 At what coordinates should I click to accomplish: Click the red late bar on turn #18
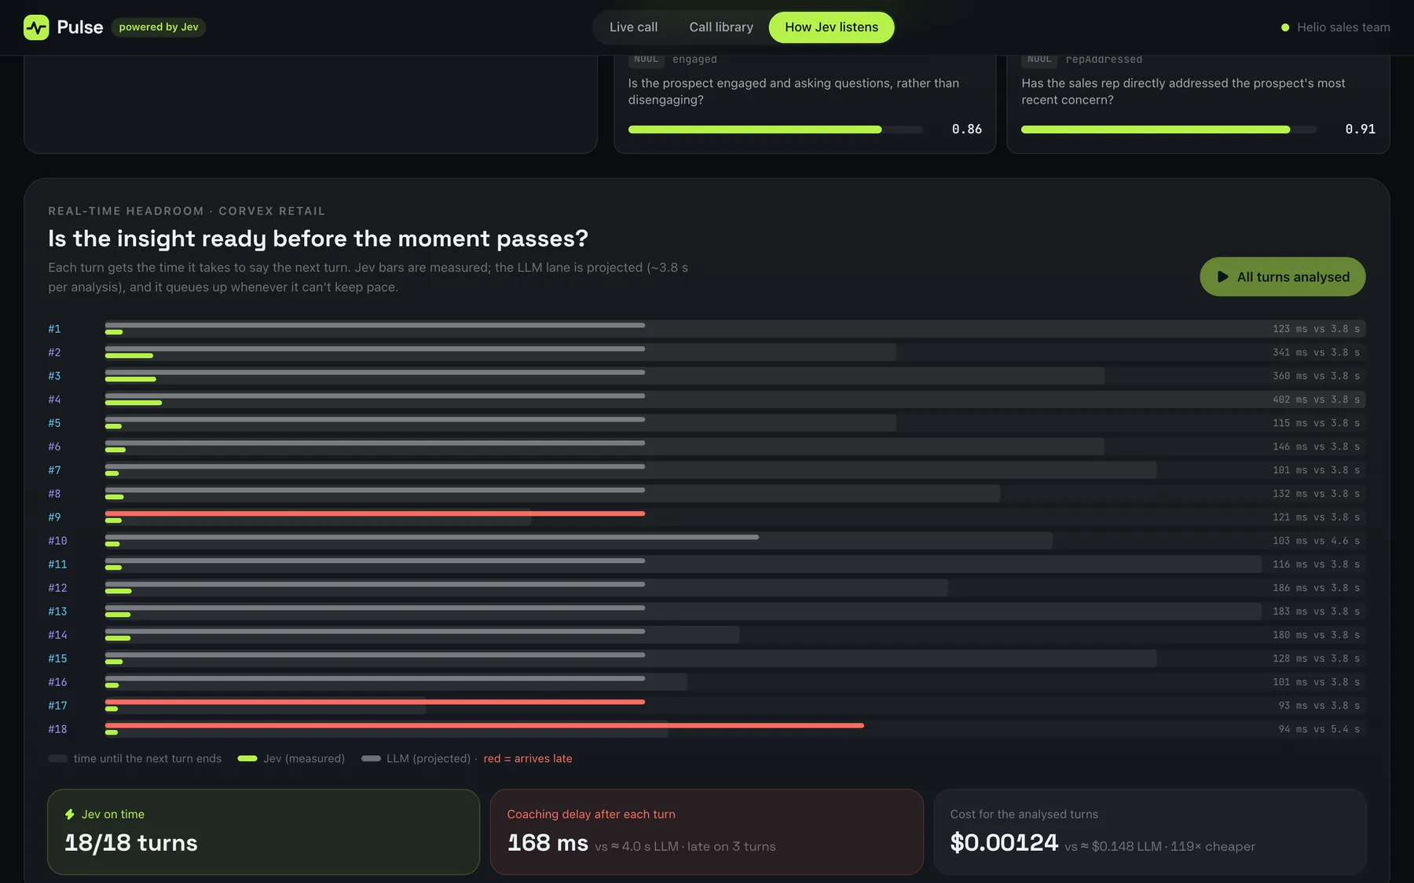tap(485, 725)
